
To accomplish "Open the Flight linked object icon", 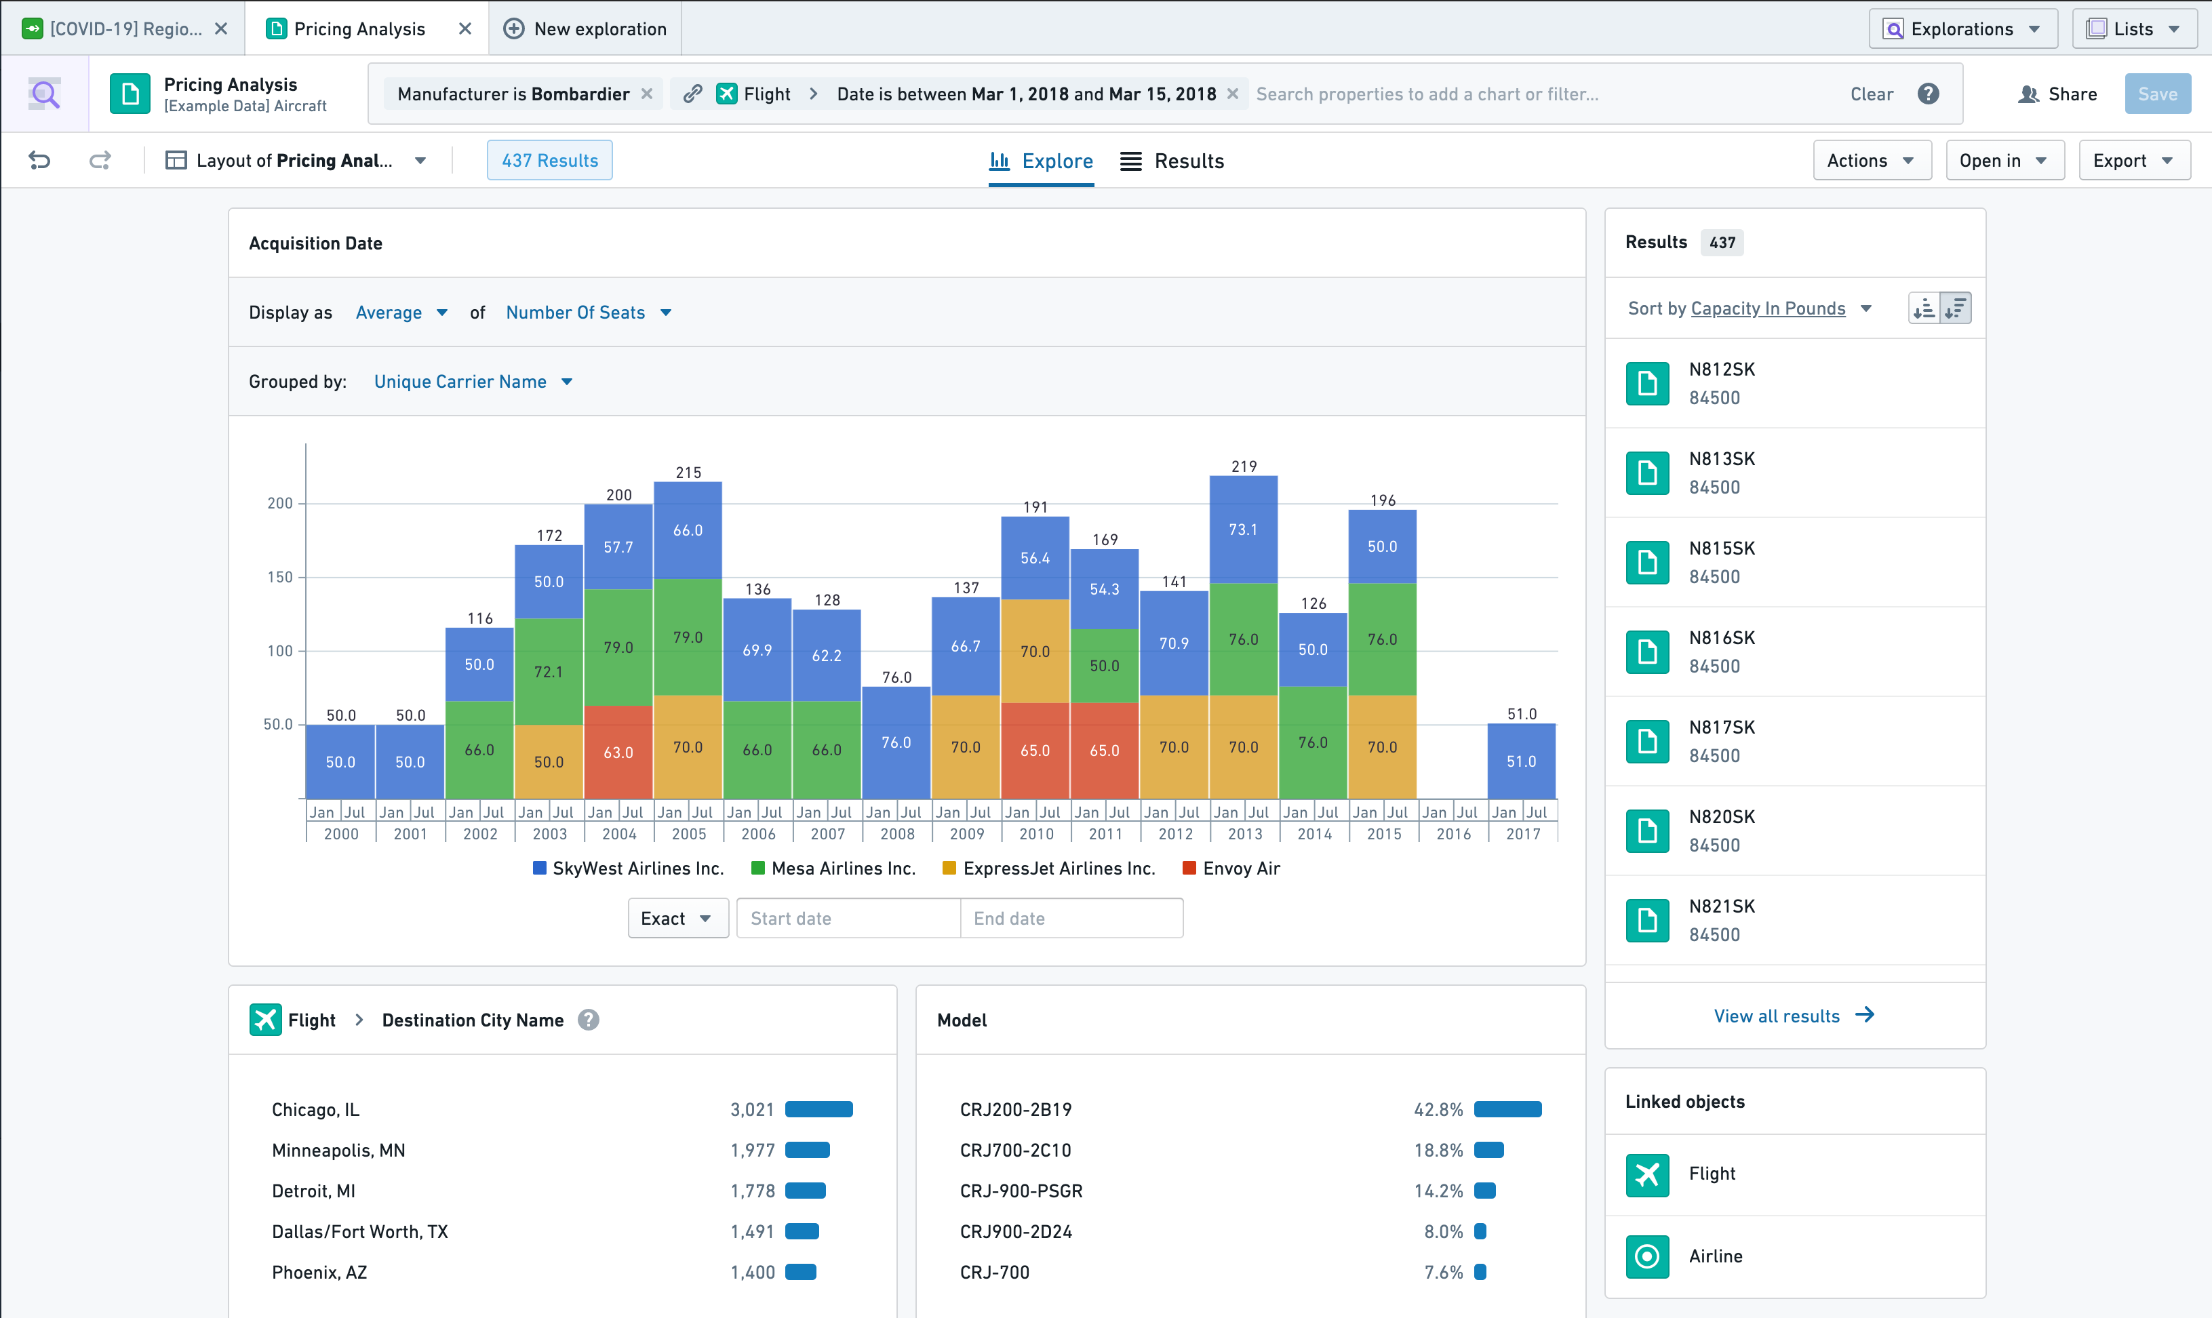I will pyautogui.click(x=1647, y=1174).
